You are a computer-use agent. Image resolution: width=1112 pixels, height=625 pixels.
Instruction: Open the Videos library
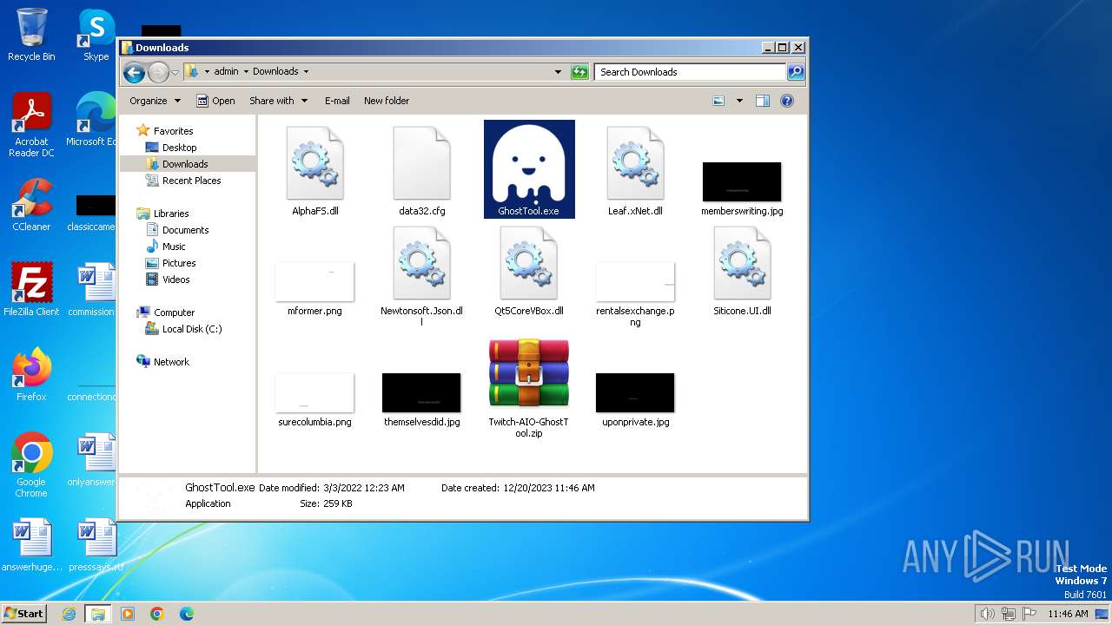175,280
